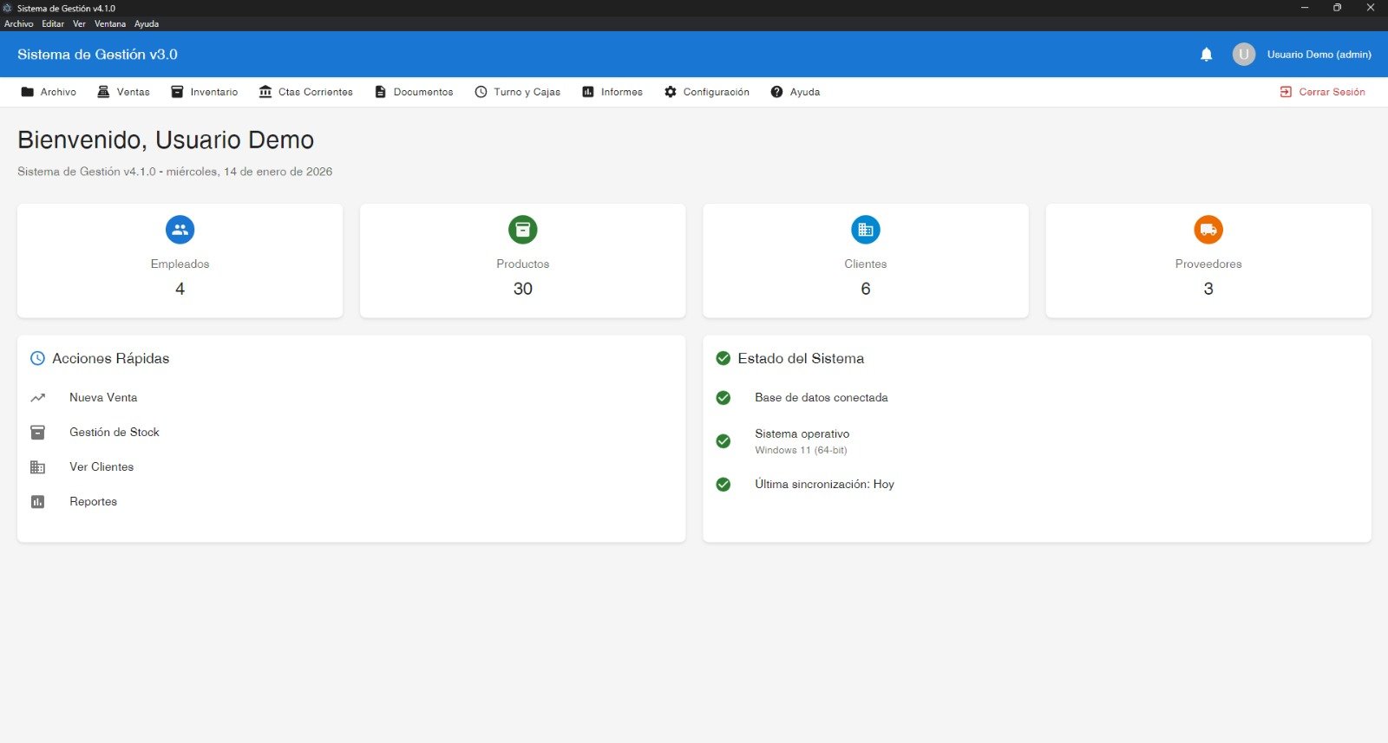This screenshot has width=1388, height=743.
Task: Open the Ver menu
Action: tap(79, 24)
